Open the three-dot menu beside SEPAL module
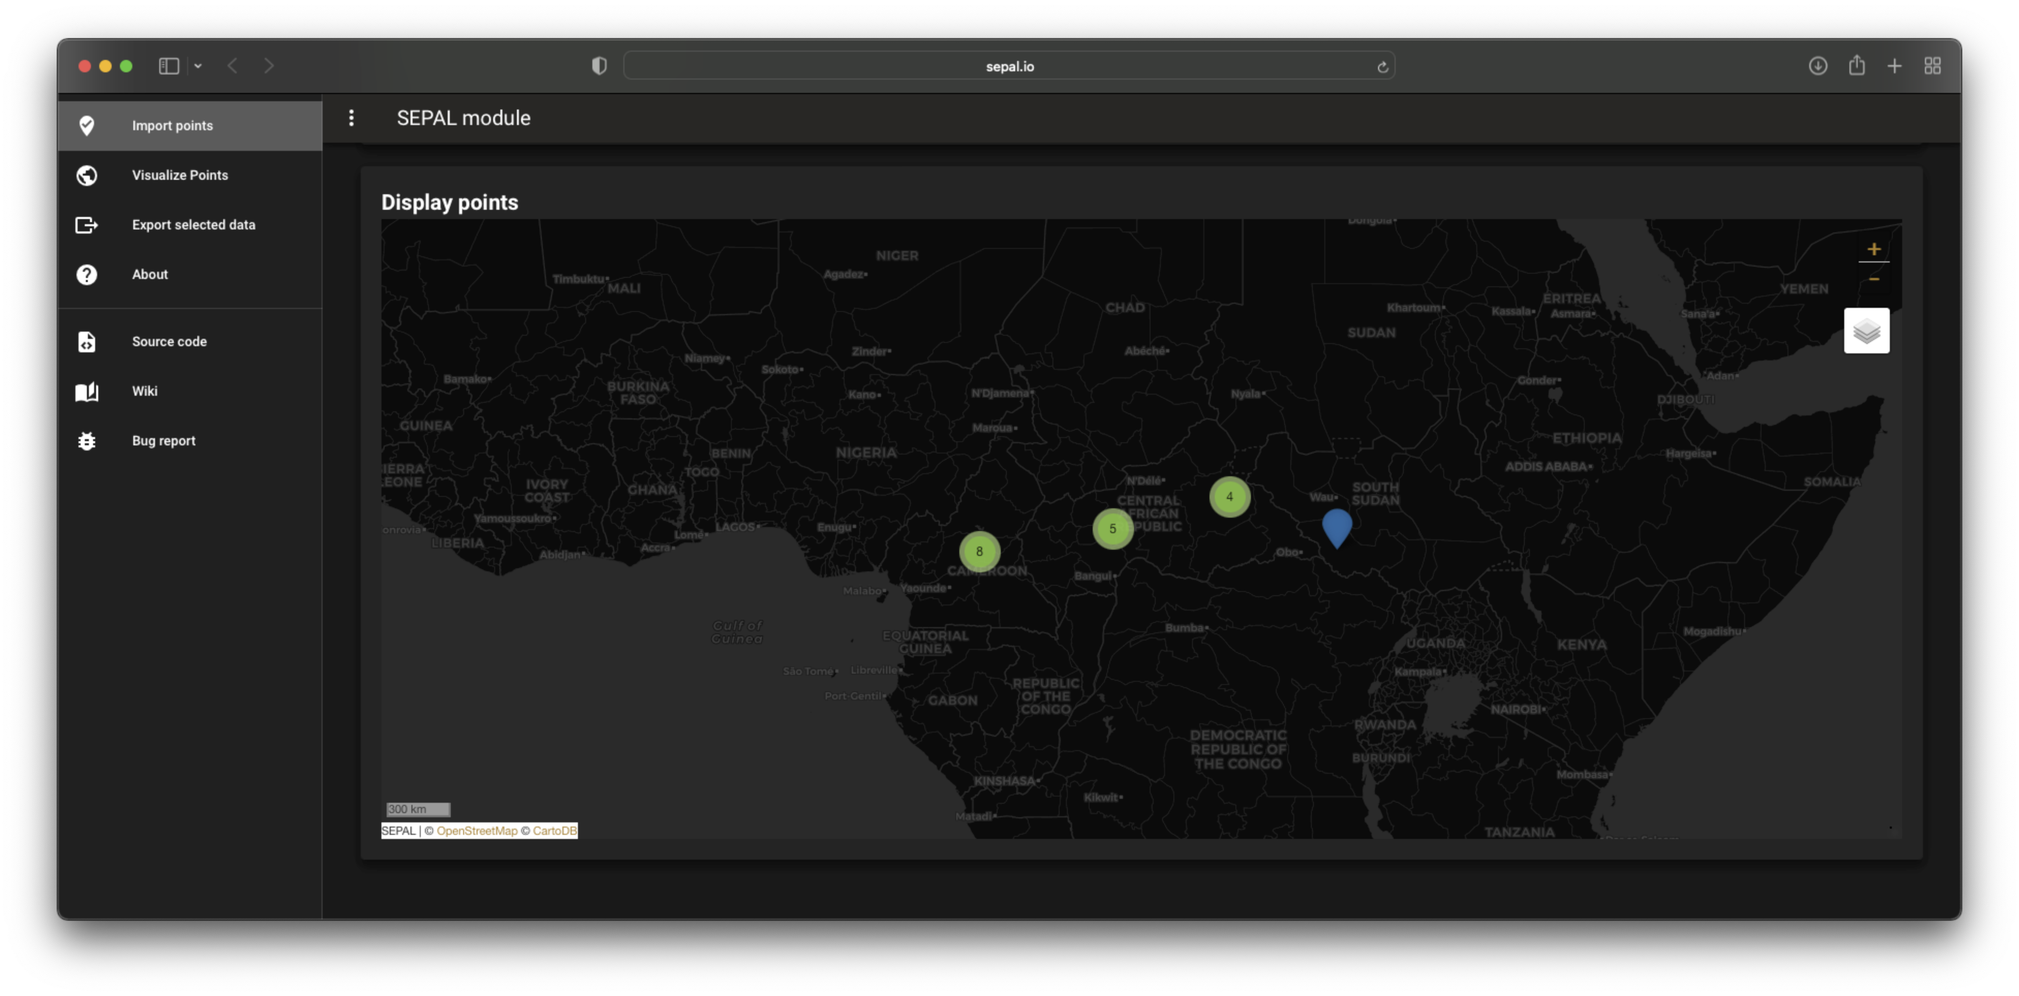 click(x=351, y=117)
